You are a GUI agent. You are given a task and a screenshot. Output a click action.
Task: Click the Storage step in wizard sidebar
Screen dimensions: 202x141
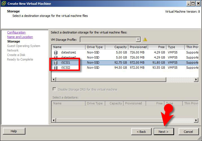14,41
